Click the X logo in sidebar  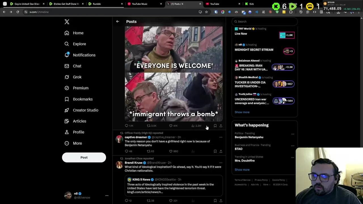(x=67, y=22)
